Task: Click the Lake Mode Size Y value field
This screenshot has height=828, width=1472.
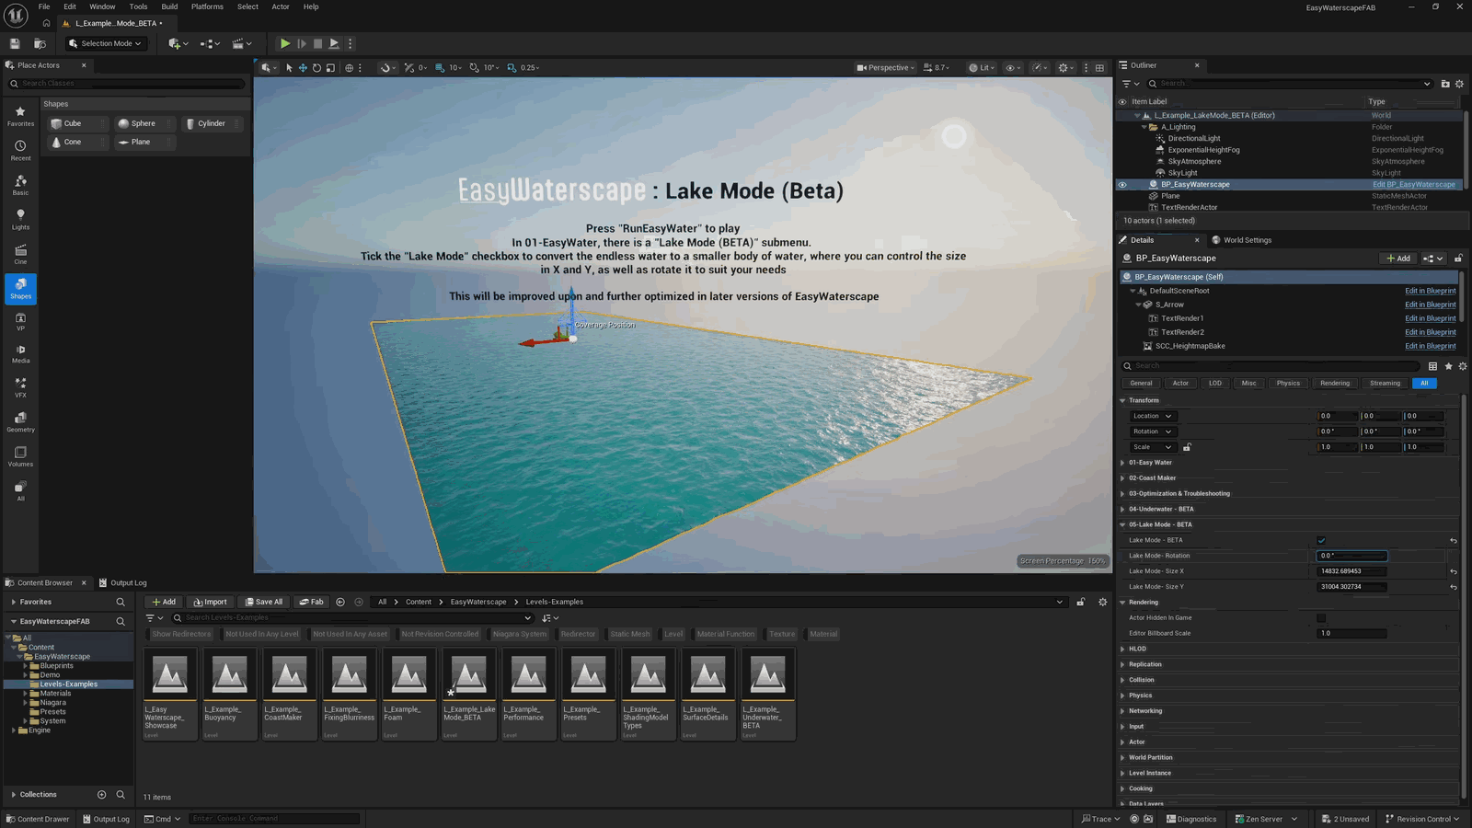Action: (1351, 587)
